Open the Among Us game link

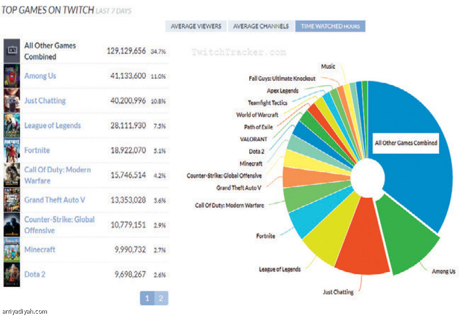coord(40,76)
